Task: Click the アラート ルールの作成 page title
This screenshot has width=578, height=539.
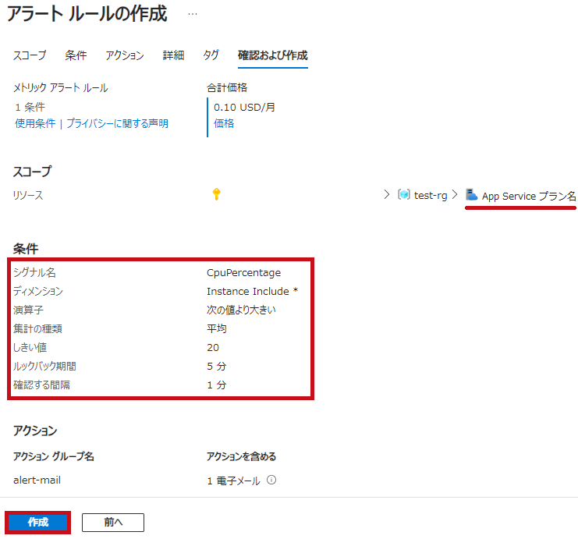Action: 87,14
